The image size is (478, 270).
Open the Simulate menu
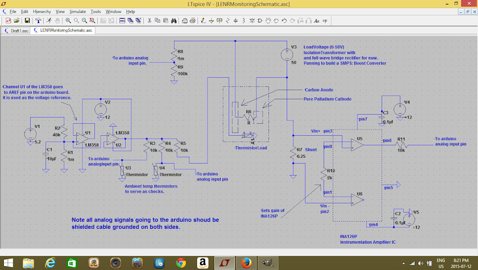(x=78, y=12)
